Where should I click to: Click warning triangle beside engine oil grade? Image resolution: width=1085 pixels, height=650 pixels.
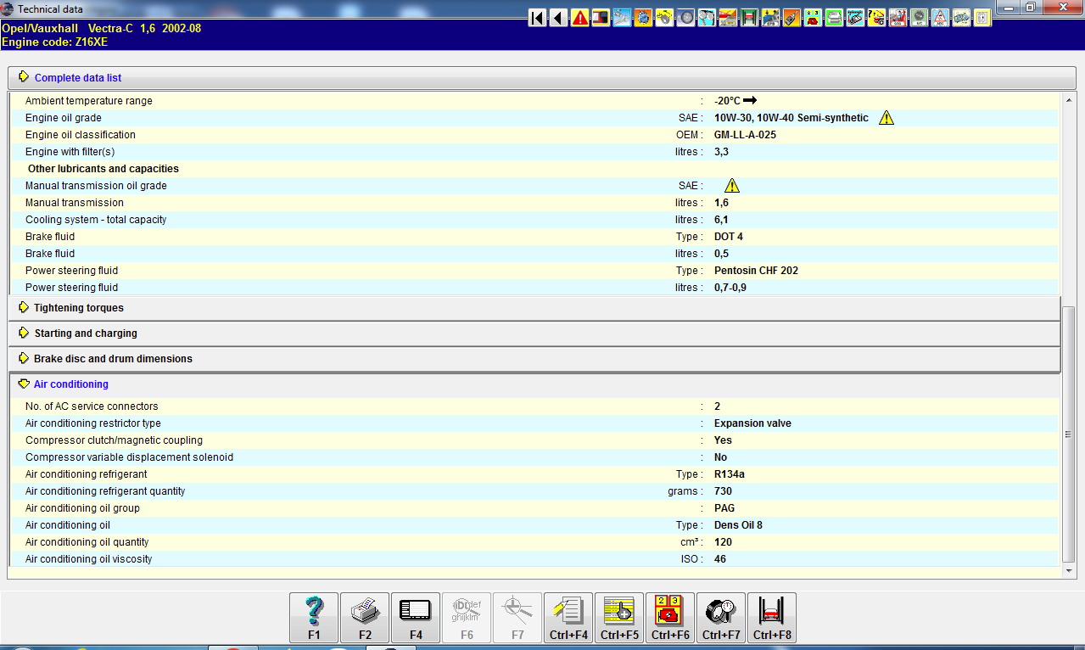(886, 118)
